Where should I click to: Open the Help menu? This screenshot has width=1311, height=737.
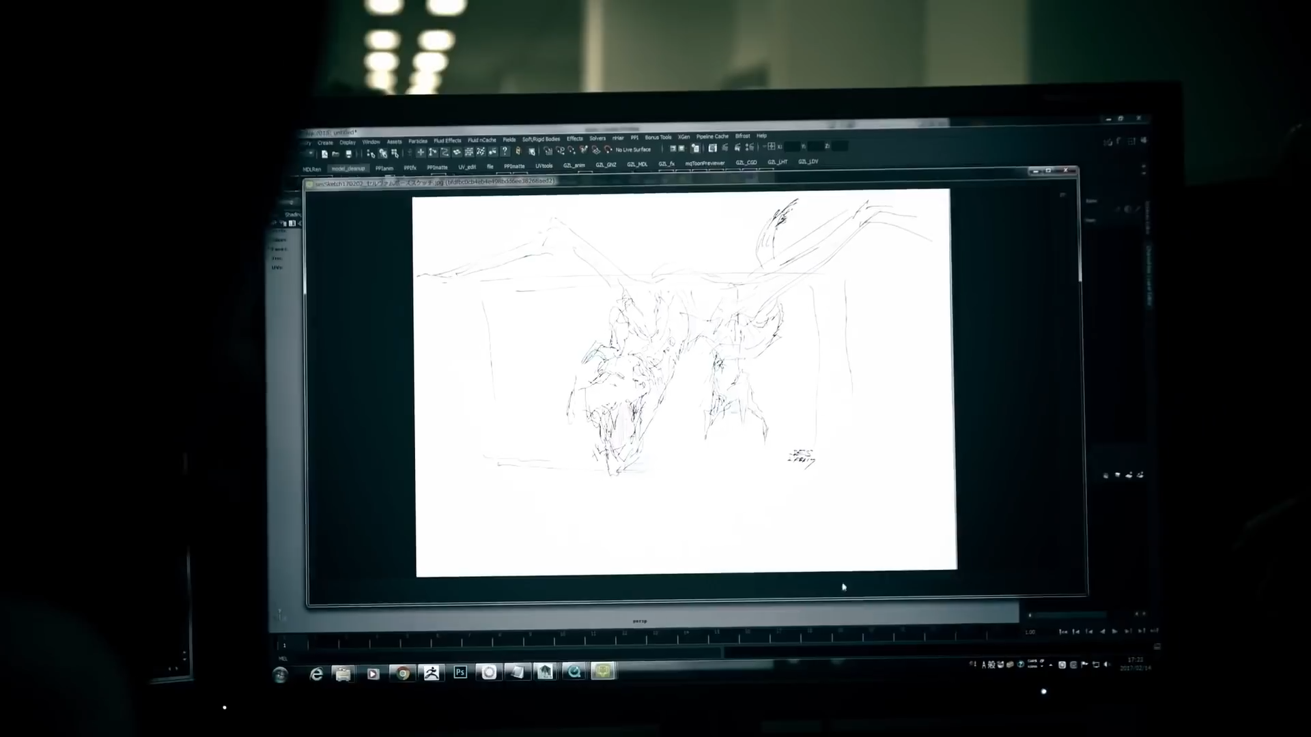point(762,136)
